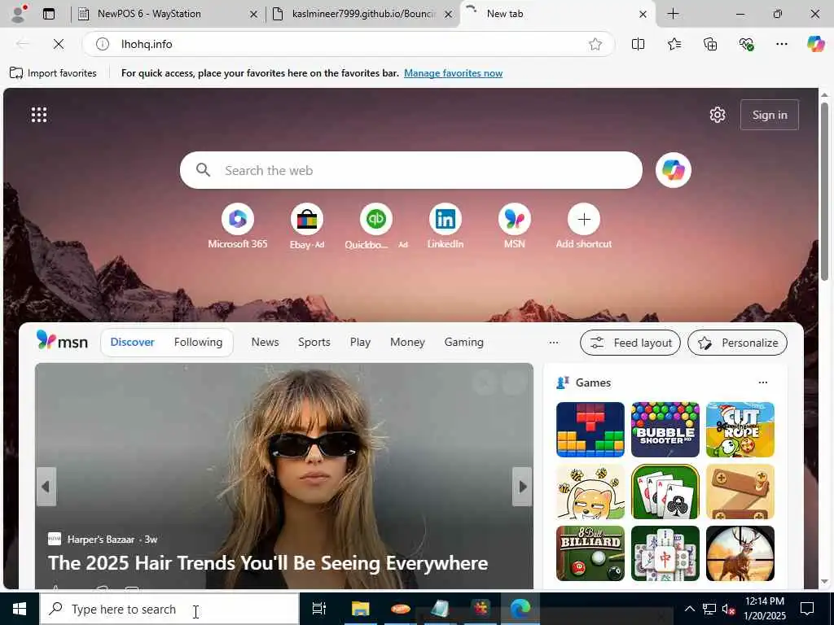The height and width of the screenshot is (625, 834).
Task: Open Windows Start menu
Action: [20, 609]
